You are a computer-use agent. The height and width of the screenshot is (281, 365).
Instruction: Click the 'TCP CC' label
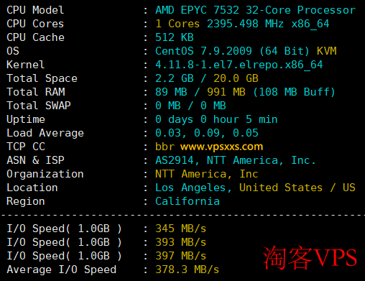coord(26,147)
